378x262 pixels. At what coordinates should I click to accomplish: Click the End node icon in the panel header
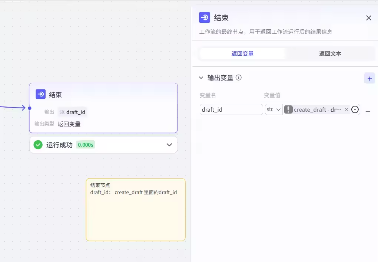coord(205,17)
